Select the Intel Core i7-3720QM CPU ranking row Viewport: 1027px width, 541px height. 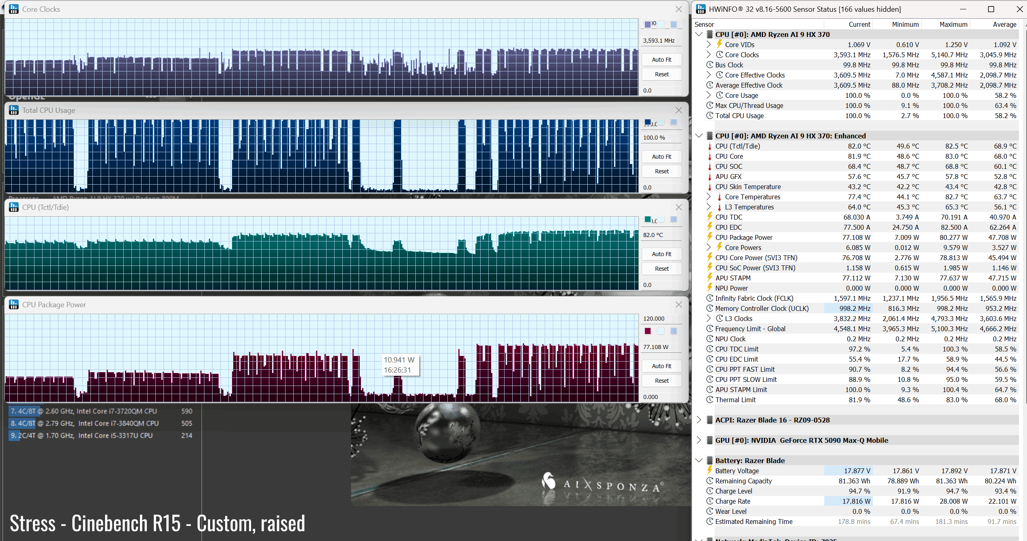(101, 411)
